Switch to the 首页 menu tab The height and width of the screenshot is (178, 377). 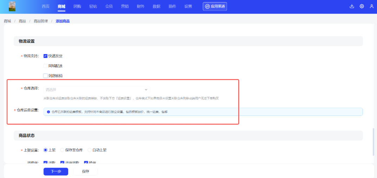click(45, 6)
